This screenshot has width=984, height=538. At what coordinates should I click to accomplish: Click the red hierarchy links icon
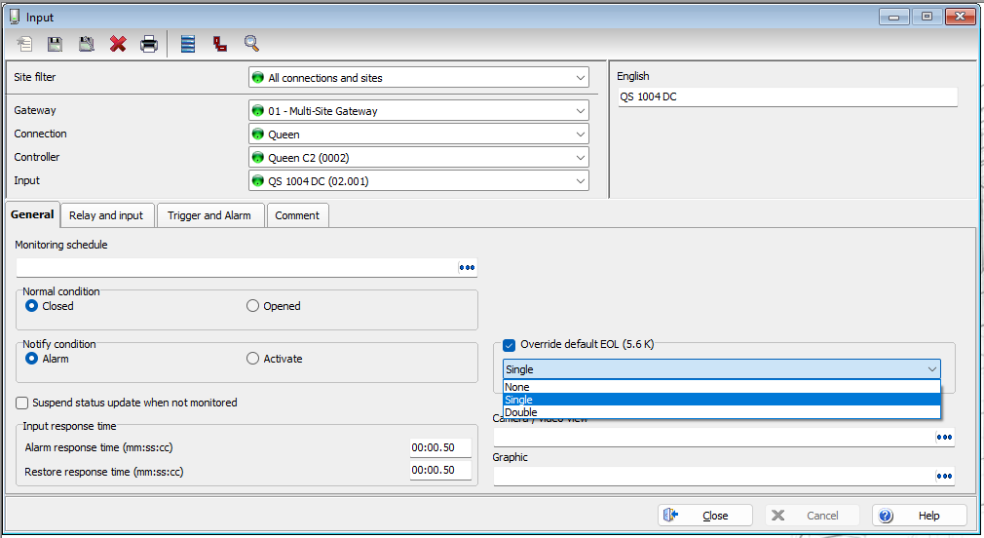coord(219,44)
